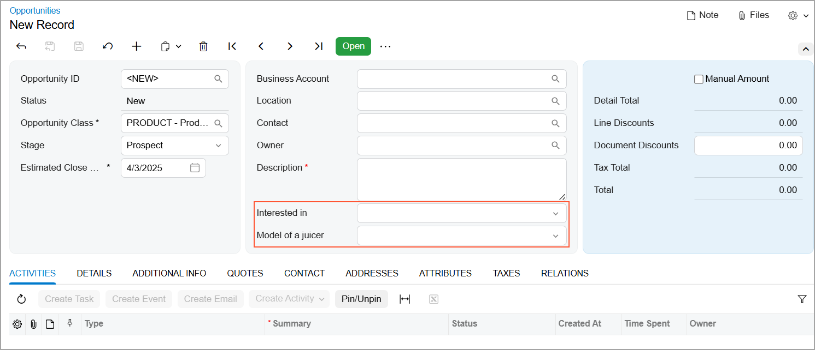Enable the Manual Amount checkbox
This screenshot has height=350, width=815.
699,79
